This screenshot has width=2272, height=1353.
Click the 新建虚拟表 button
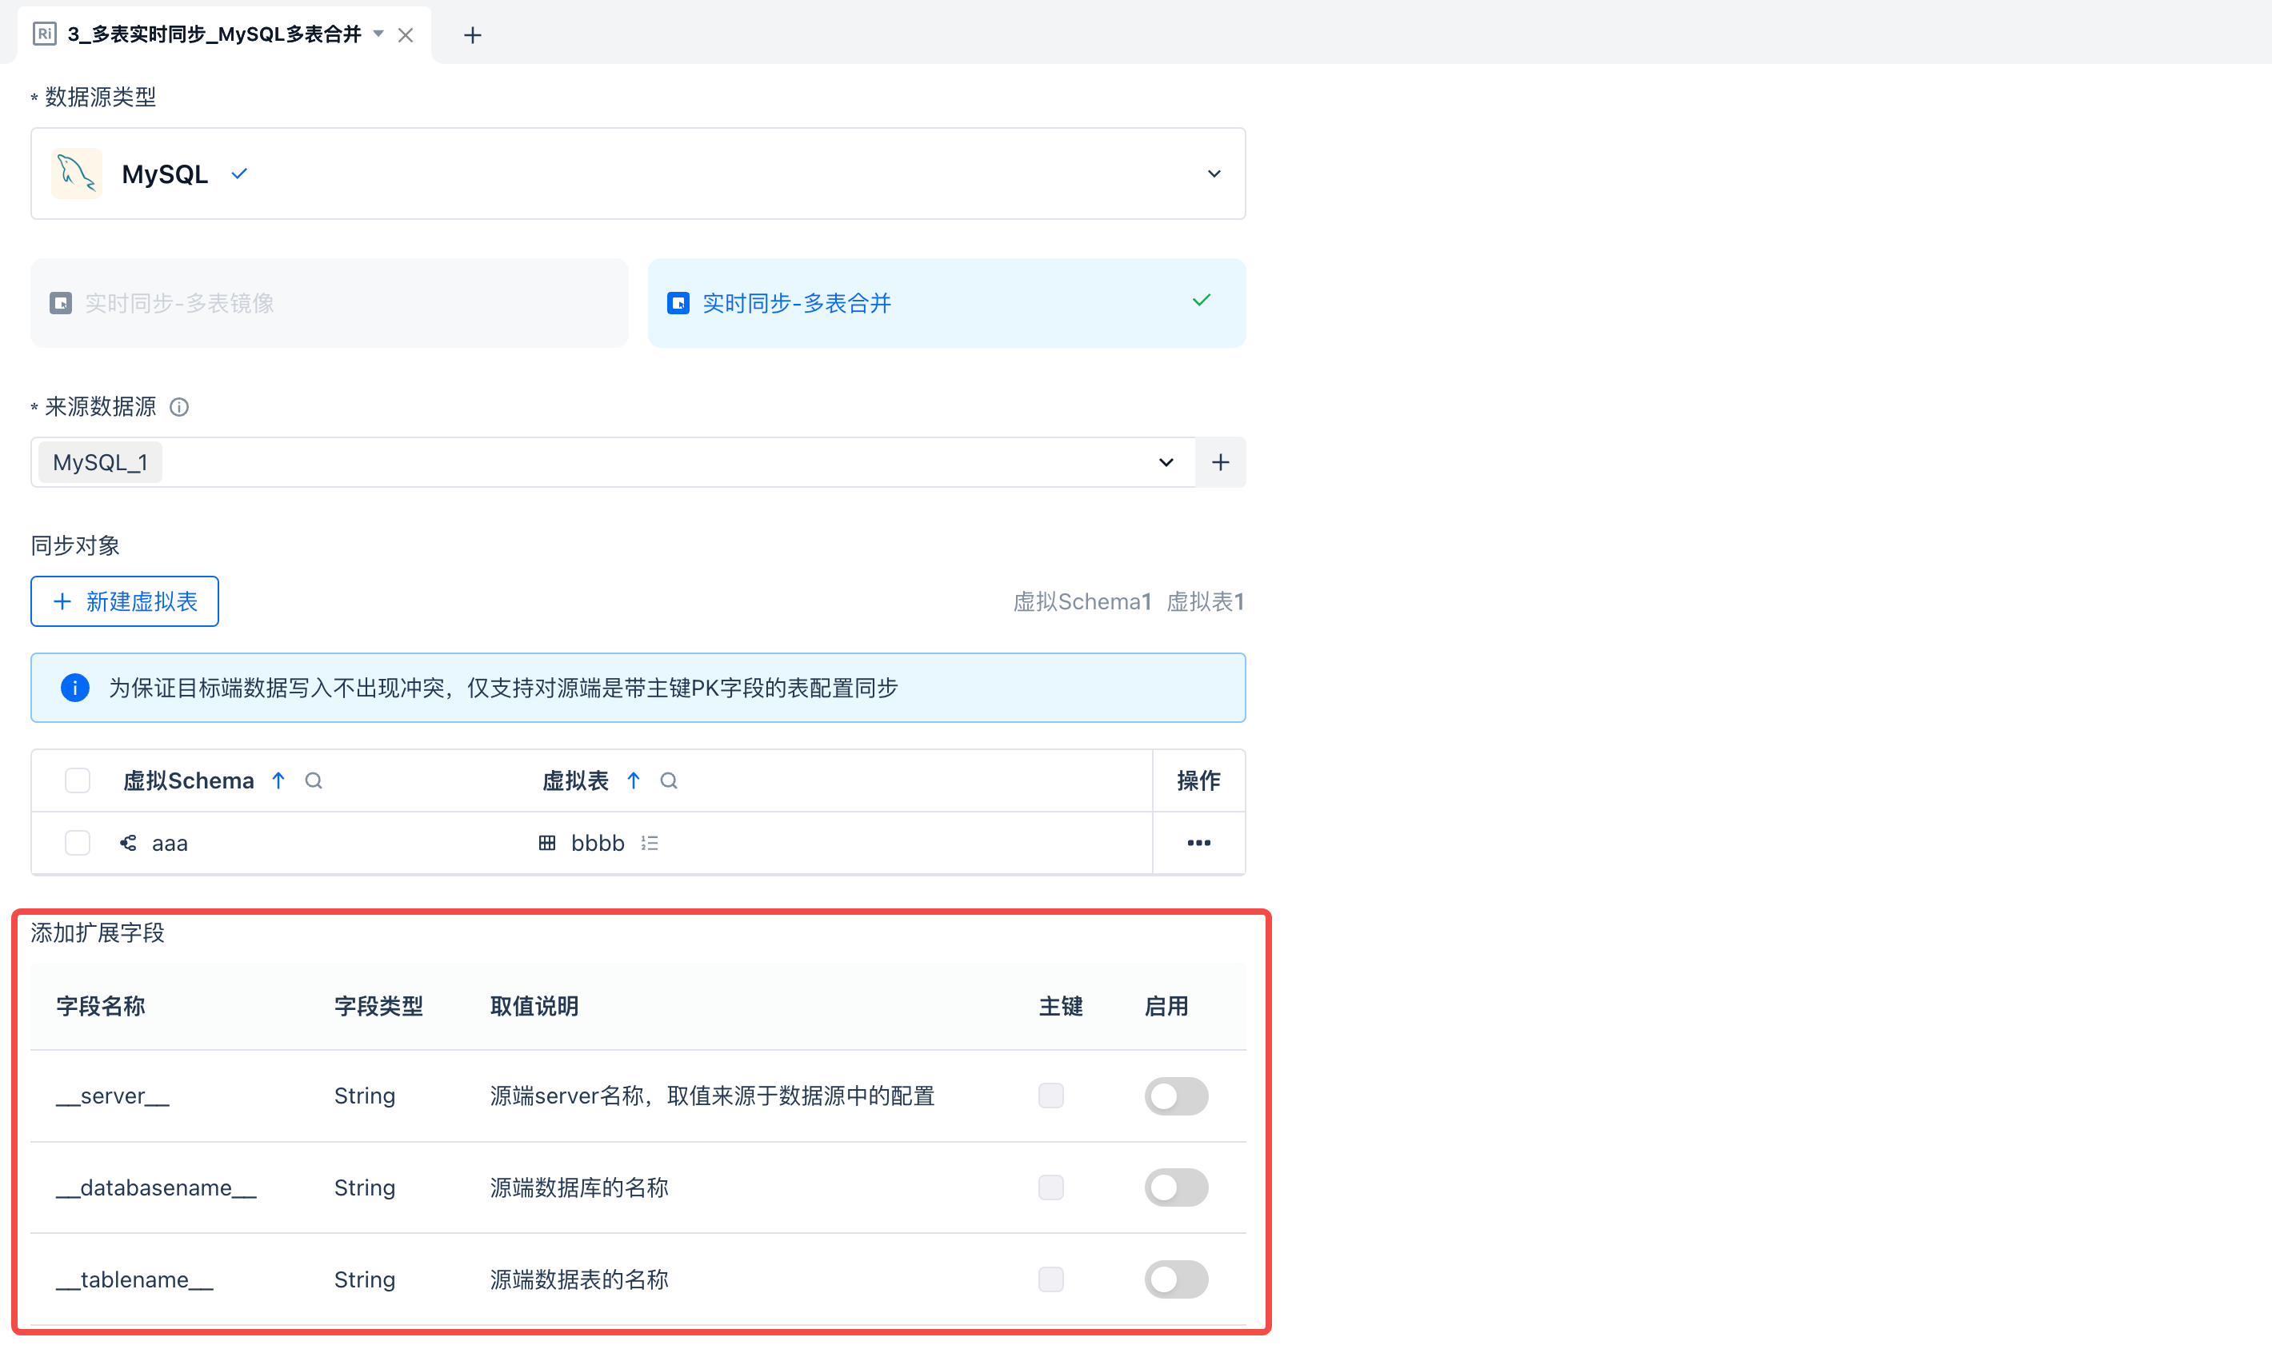click(125, 602)
